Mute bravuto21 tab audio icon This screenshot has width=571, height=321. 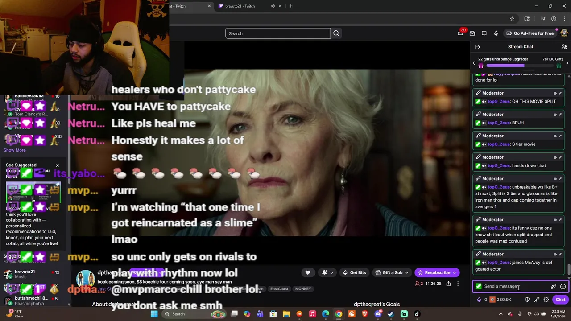coord(273,6)
